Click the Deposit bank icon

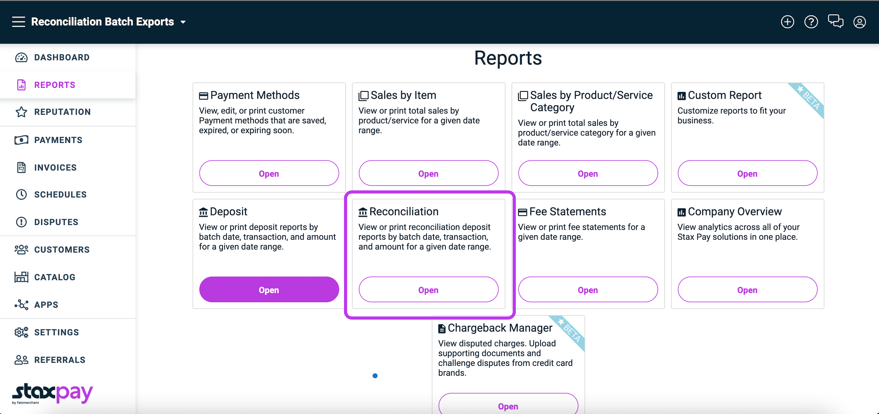[203, 212]
